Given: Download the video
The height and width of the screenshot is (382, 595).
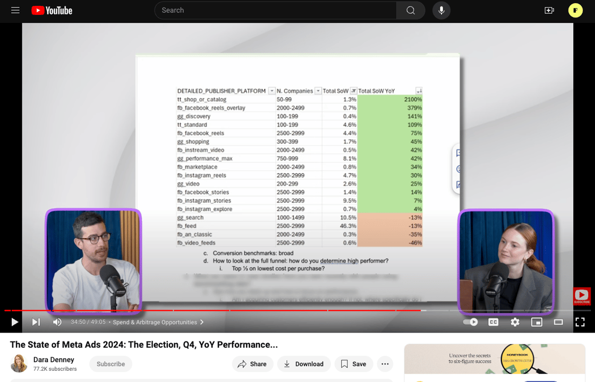Looking at the screenshot, I should (x=303, y=364).
